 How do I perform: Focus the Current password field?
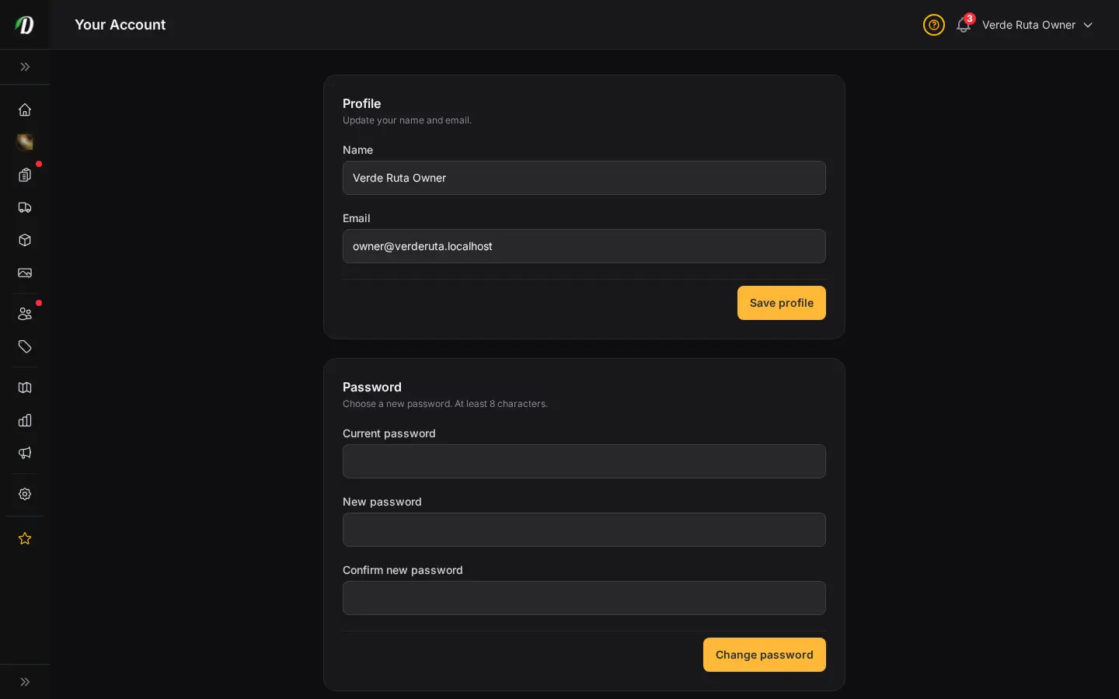(x=584, y=461)
